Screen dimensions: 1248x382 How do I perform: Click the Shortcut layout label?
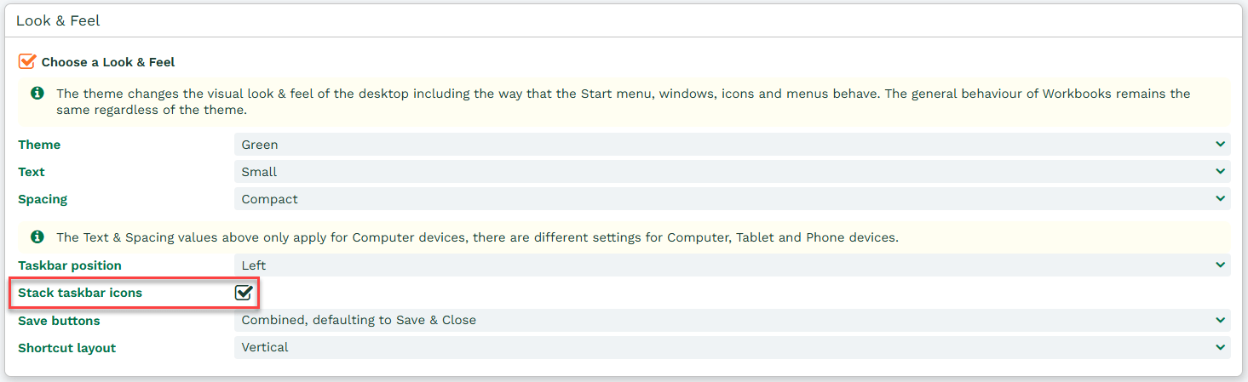point(67,348)
